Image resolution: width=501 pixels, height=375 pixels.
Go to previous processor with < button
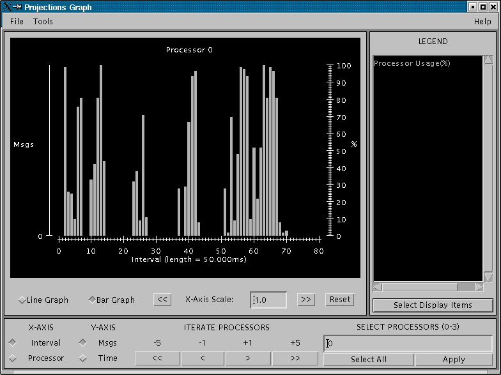pos(202,359)
